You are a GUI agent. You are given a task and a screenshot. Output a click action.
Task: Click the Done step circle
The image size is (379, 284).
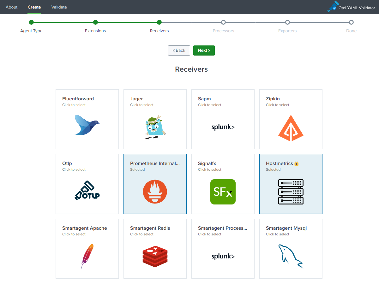pos(351,22)
